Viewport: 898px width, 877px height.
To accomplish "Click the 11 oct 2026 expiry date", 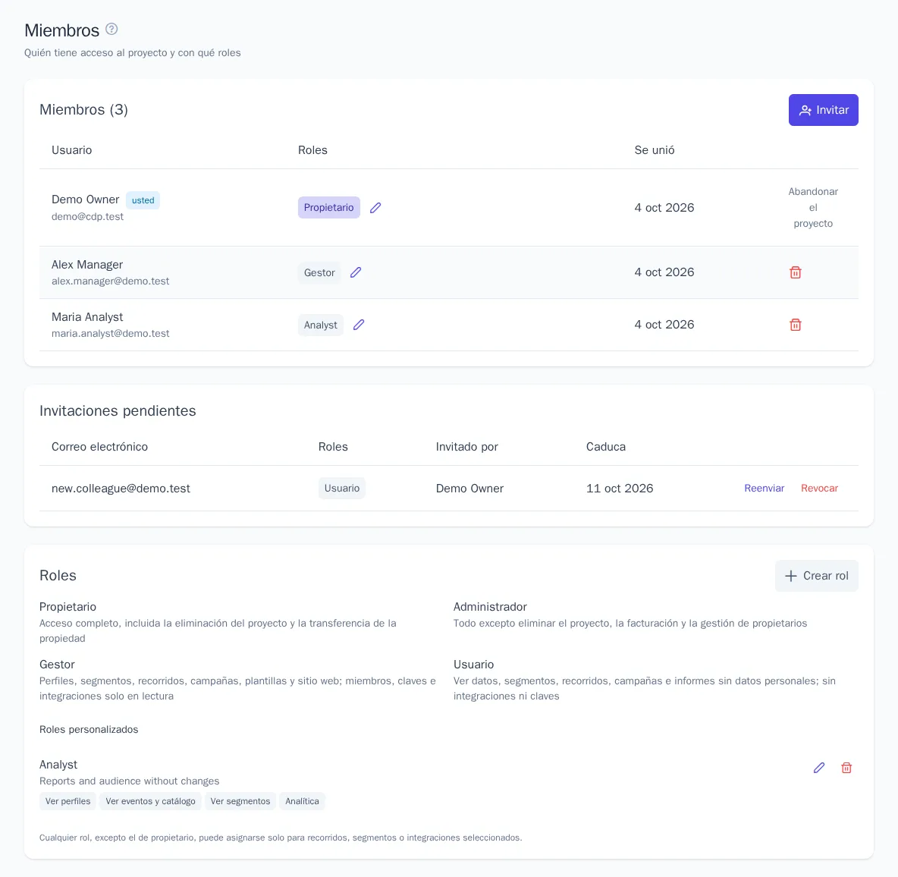I will tap(619, 488).
